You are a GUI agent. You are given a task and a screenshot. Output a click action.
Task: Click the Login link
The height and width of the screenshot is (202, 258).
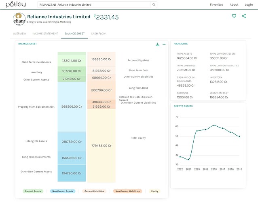pos(249,4)
